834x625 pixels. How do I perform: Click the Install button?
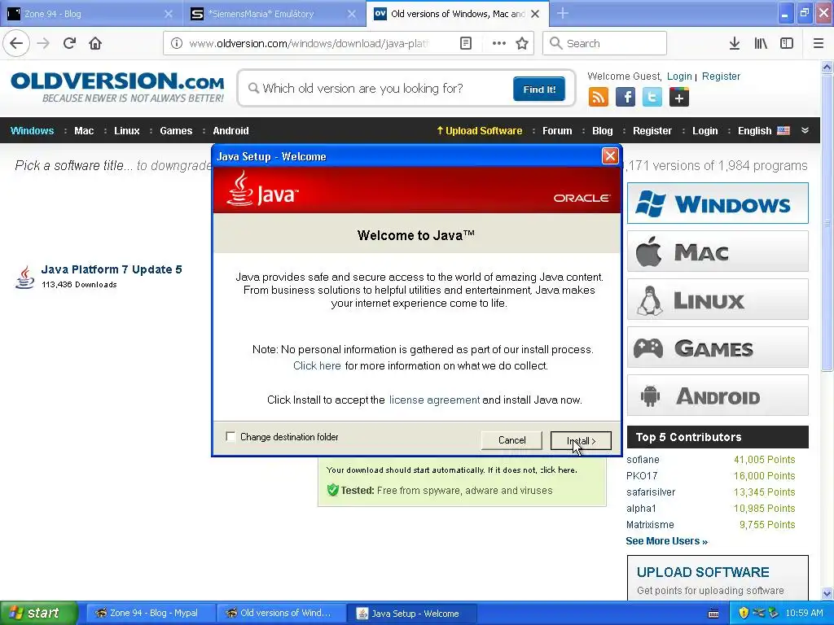581,440
